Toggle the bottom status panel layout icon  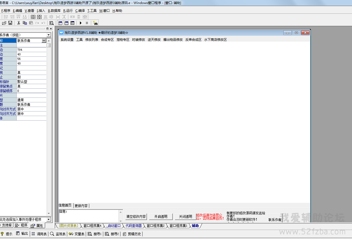[x=66, y=23]
